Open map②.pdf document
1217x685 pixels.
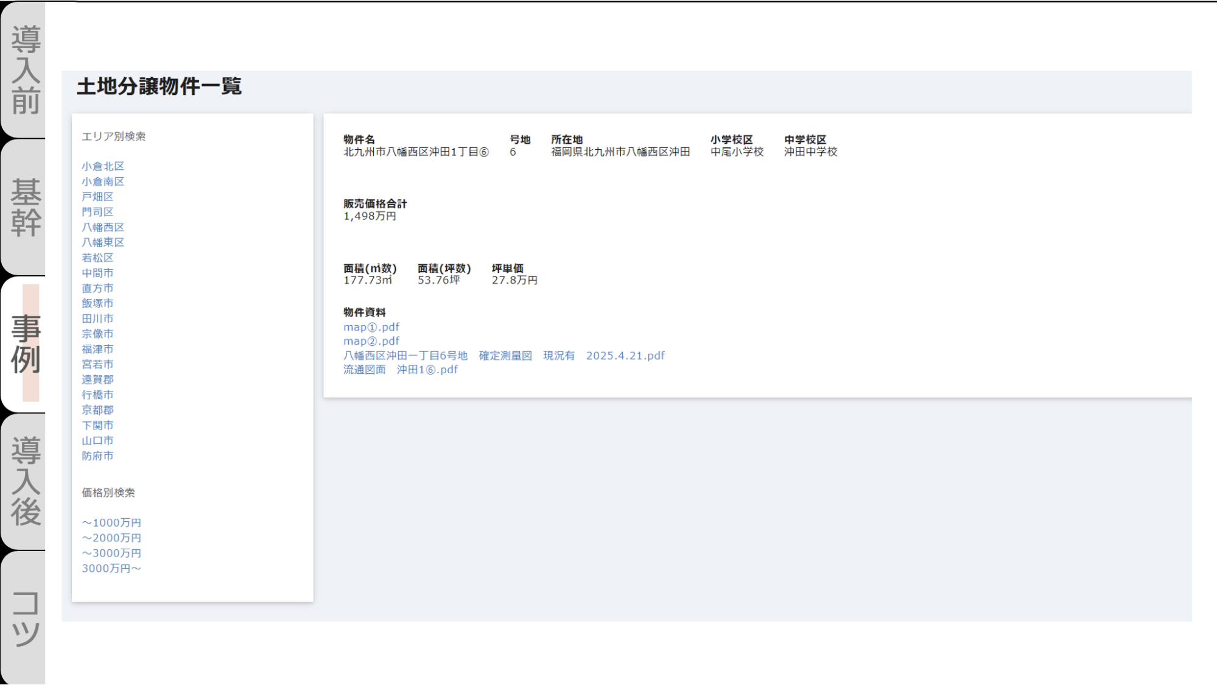pyautogui.click(x=371, y=341)
